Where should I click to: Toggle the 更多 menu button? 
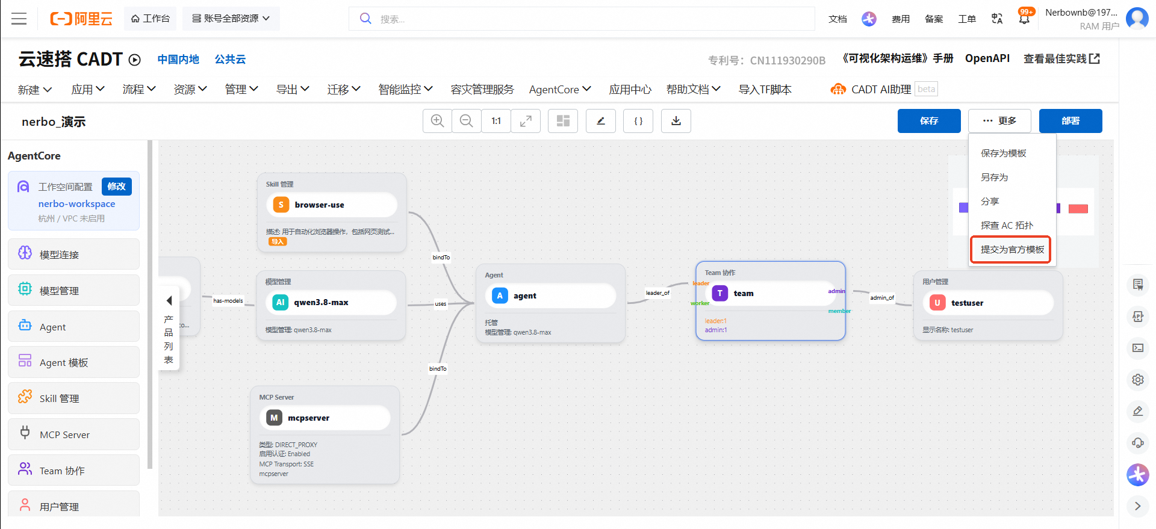coord(999,121)
